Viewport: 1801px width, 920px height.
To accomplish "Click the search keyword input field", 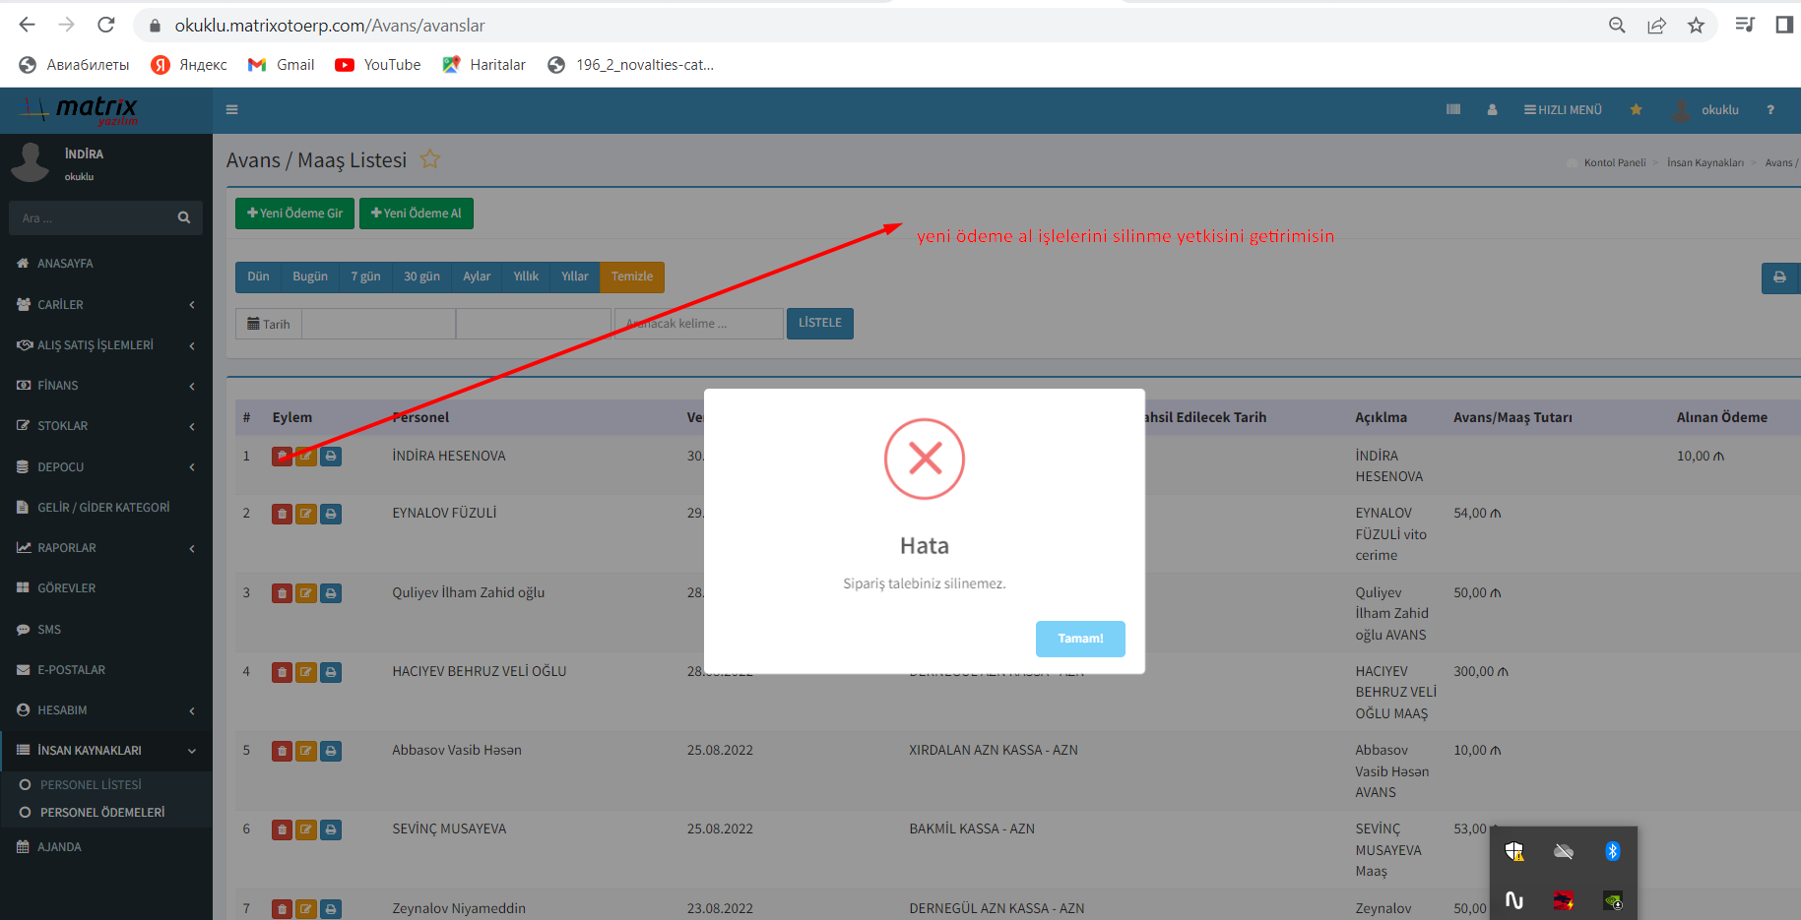I will click(x=699, y=324).
